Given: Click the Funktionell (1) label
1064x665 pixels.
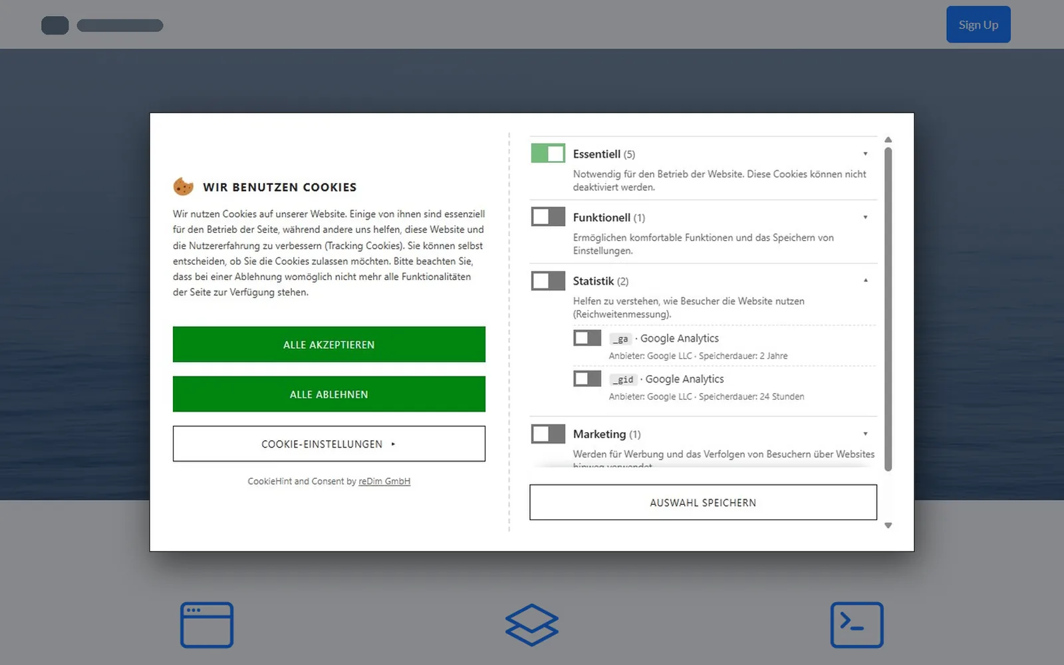Looking at the screenshot, I should point(609,217).
